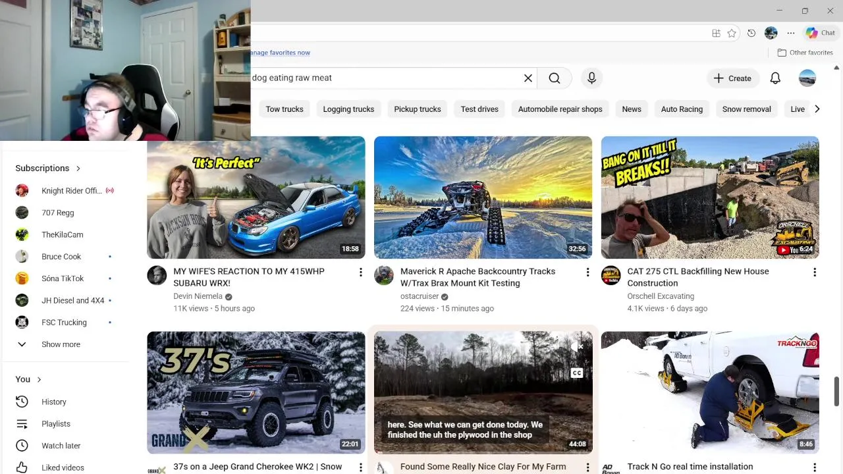This screenshot has height=474, width=843.
Task: Play the Track N Go installation thumbnail
Action: [710, 392]
